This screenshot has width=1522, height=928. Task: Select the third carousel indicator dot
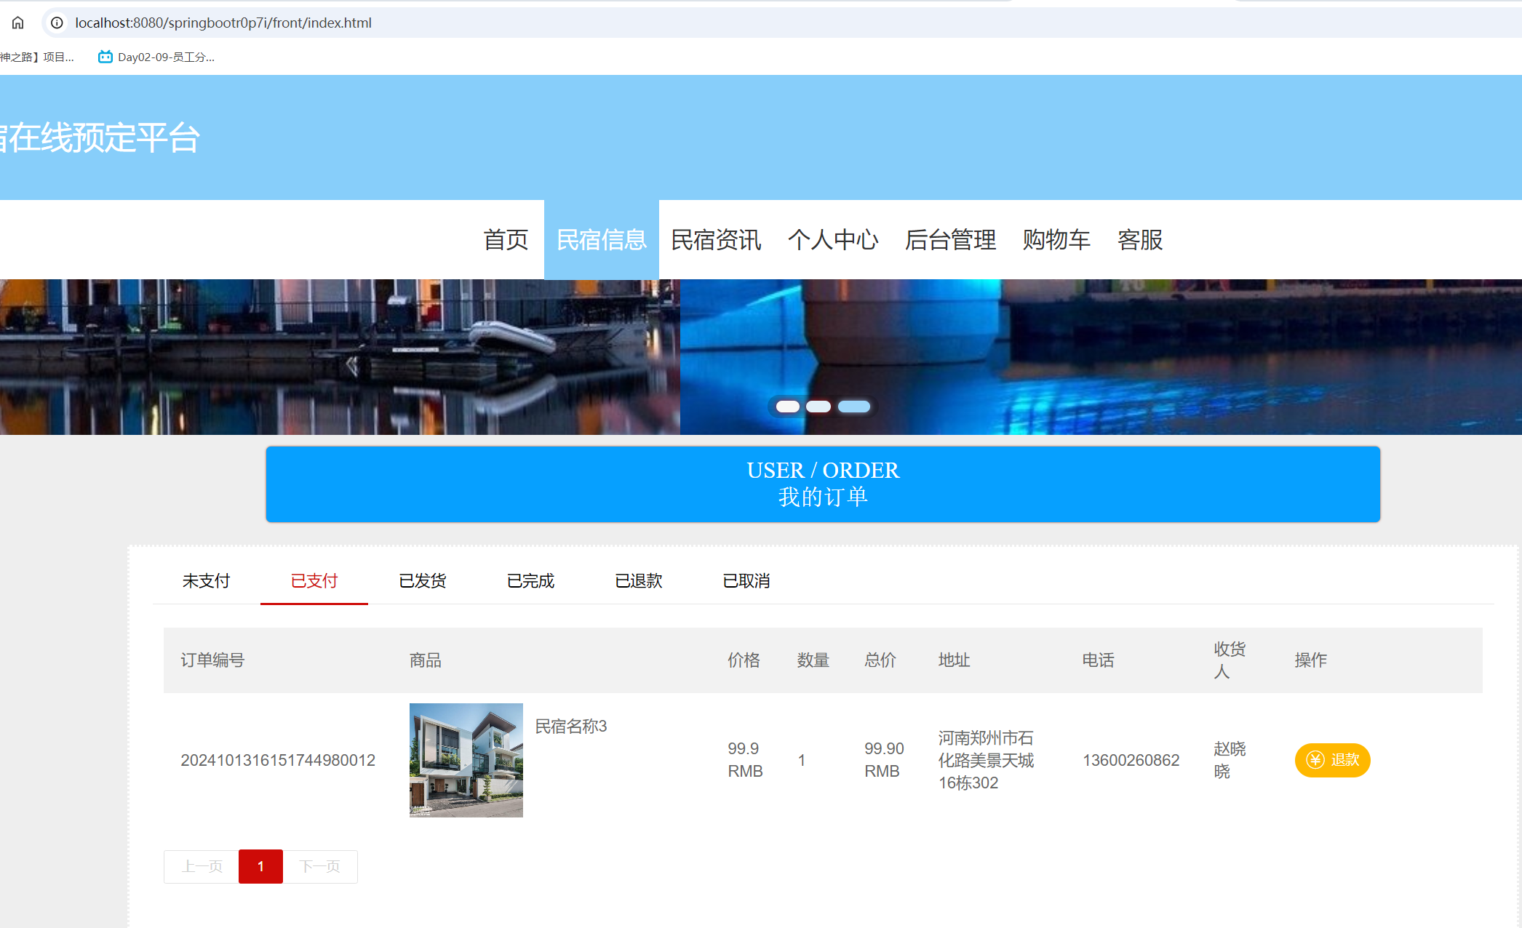tap(854, 406)
